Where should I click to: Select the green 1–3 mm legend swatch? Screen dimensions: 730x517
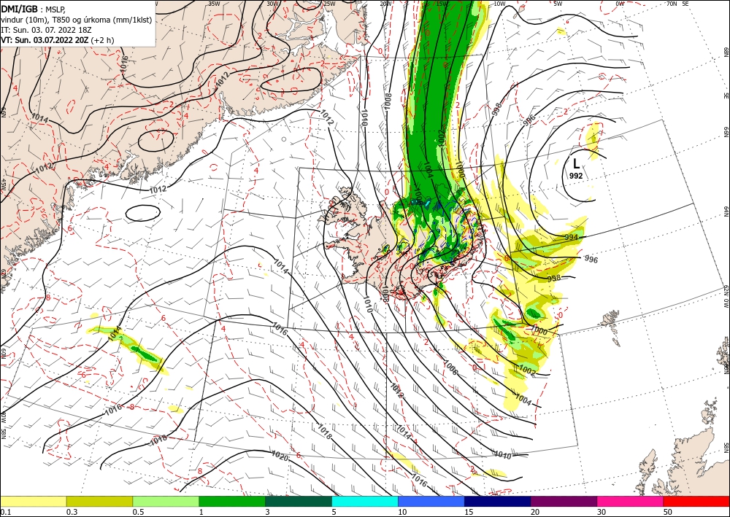coord(232,501)
